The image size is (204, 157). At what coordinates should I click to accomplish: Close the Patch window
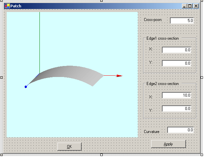point(196,6)
